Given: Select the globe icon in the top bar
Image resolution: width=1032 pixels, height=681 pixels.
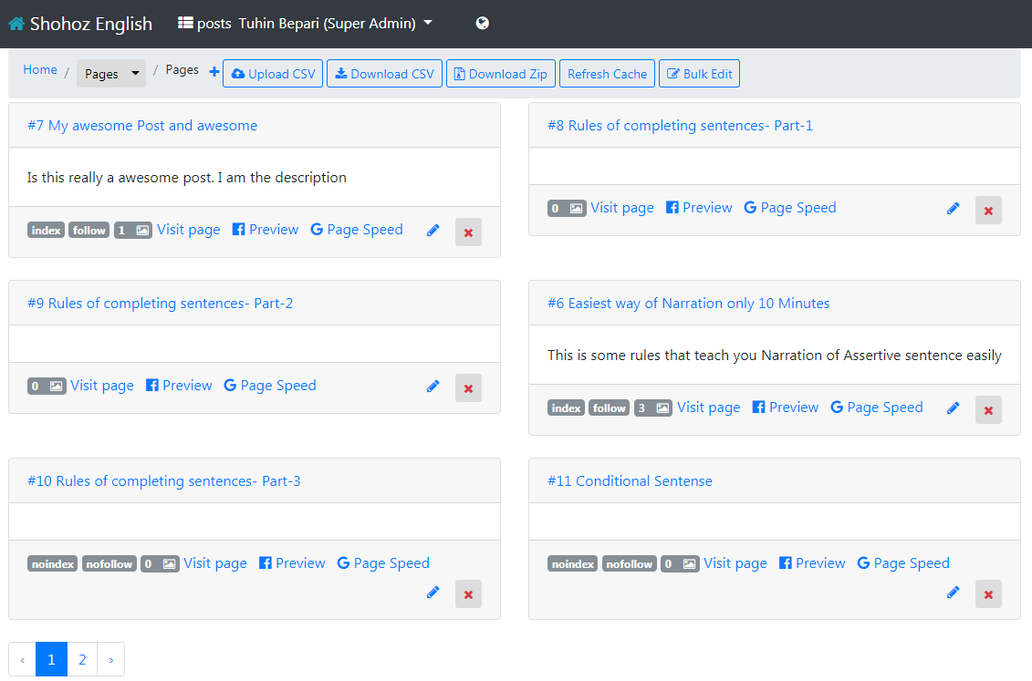Looking at the screenshot, I should click(481, 23).
